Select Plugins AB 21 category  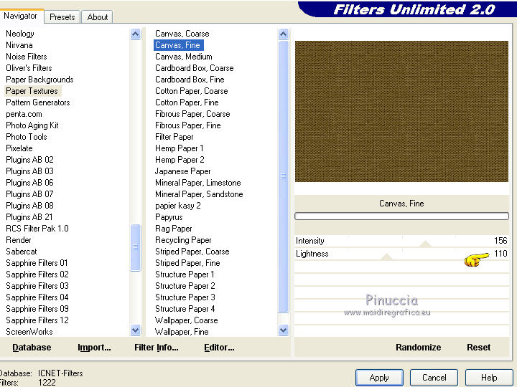[x=29, y=217]
